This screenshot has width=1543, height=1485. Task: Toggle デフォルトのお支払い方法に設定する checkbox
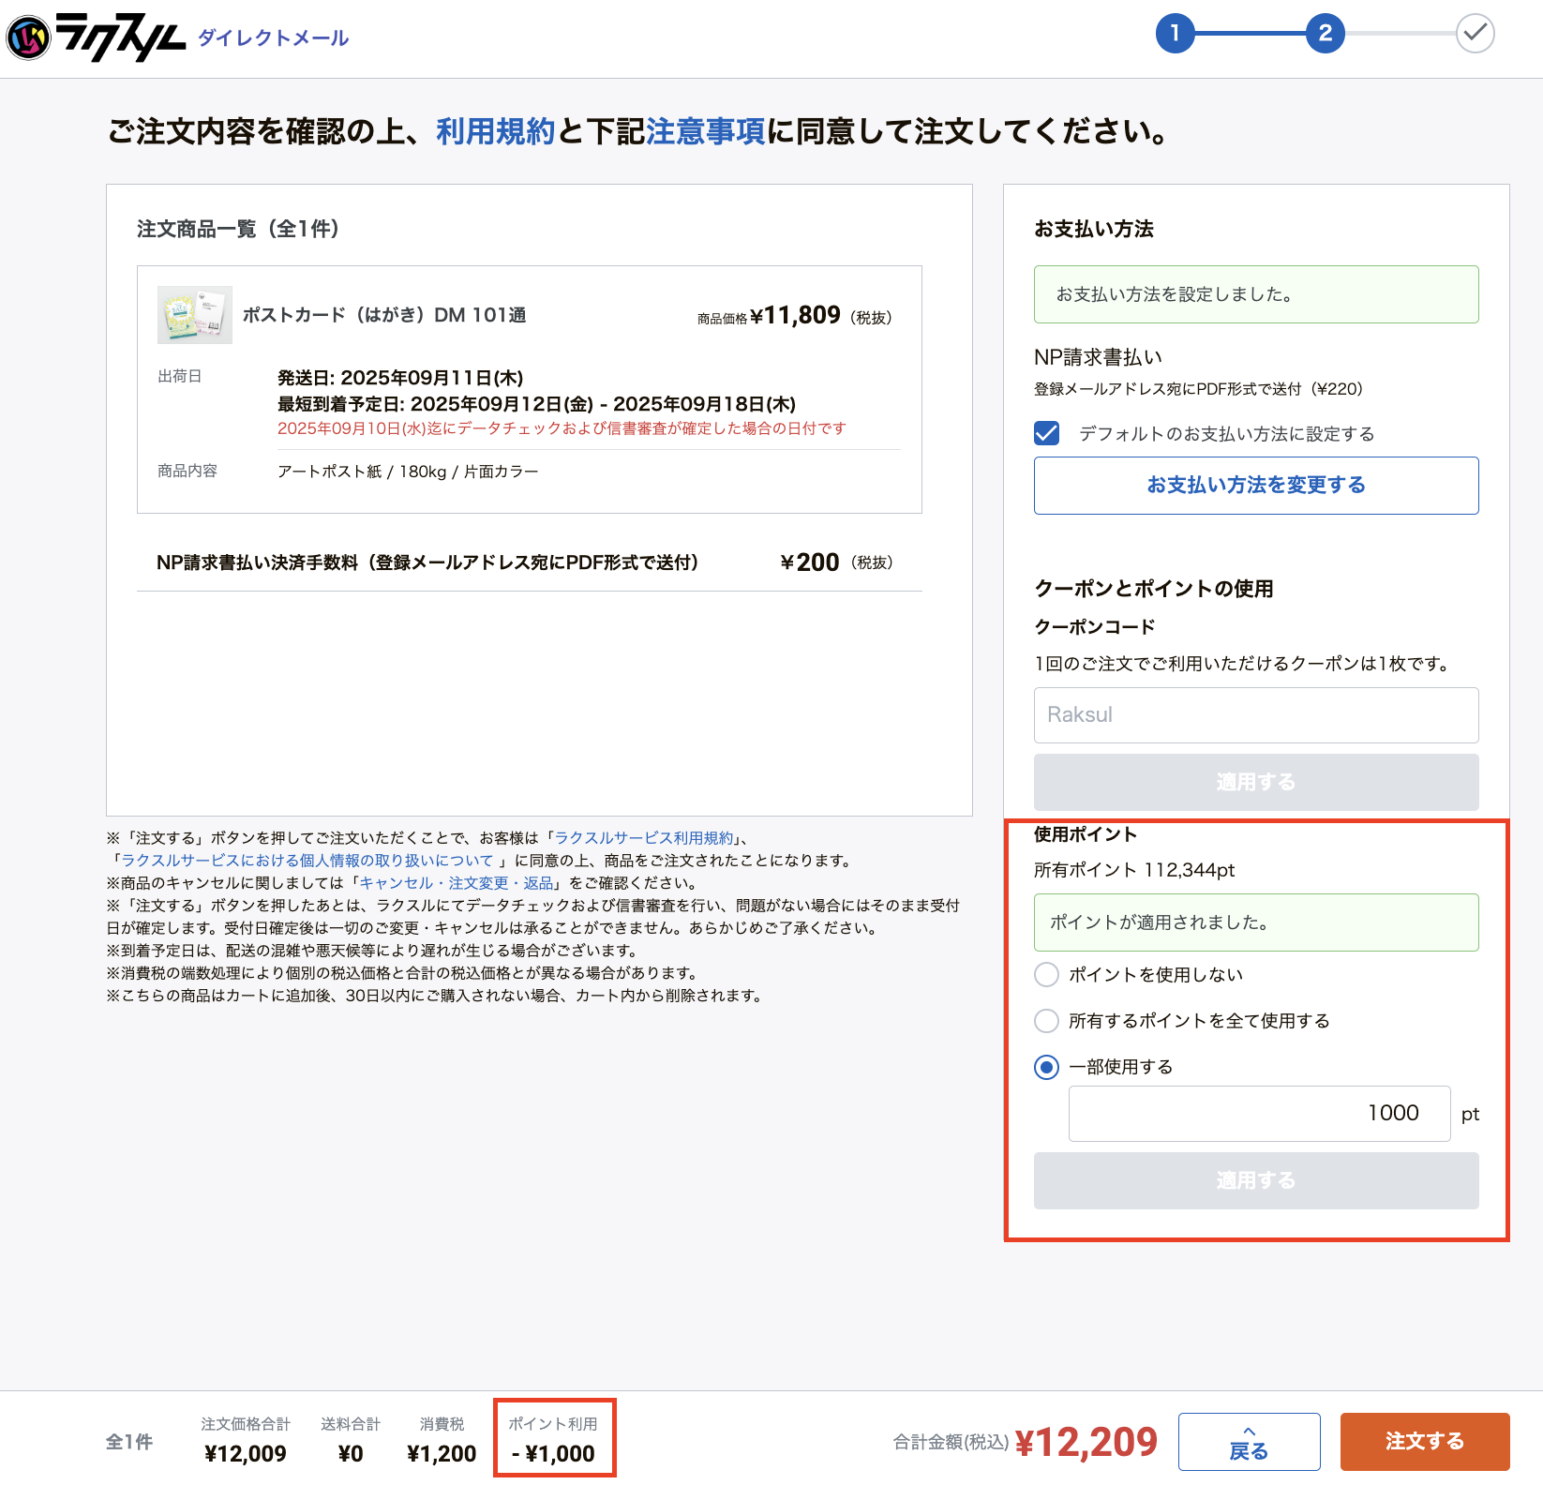coord(1046,433)
